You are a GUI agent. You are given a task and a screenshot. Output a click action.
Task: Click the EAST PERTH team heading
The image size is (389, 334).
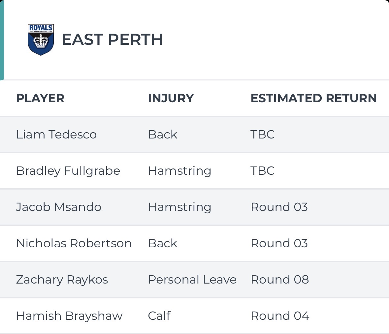[112, 40]
